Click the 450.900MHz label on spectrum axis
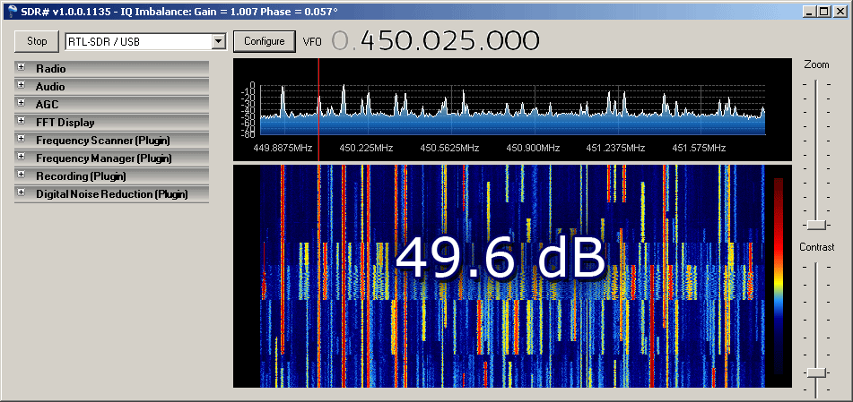The height and width of the screenshot is (402, 853). click(x=533, y=148)
